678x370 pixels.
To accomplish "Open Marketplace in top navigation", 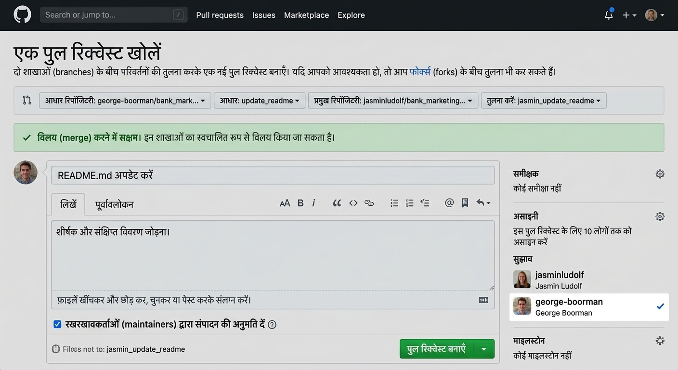I will point(306,15).
